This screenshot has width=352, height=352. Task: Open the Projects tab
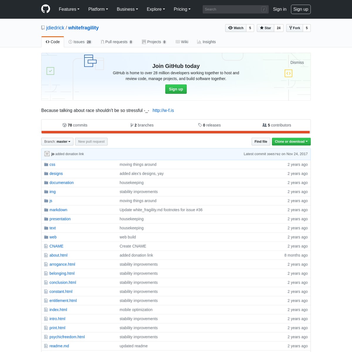point(154,42)
